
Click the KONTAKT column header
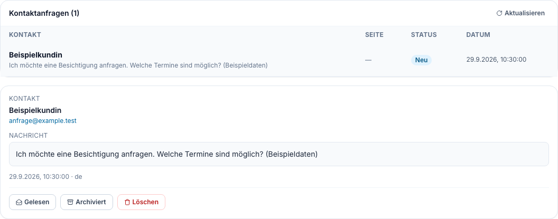pos(25,35)
